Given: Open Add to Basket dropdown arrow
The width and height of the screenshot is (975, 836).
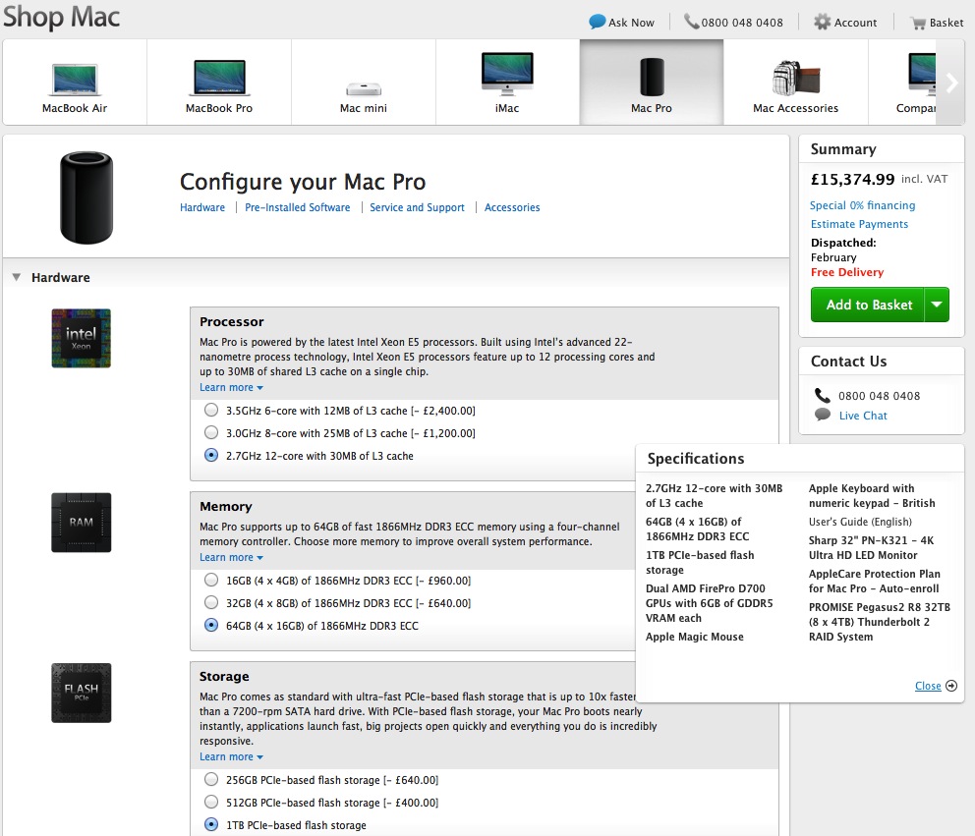Looking at the screenshot, I should [x=937, y=305].
